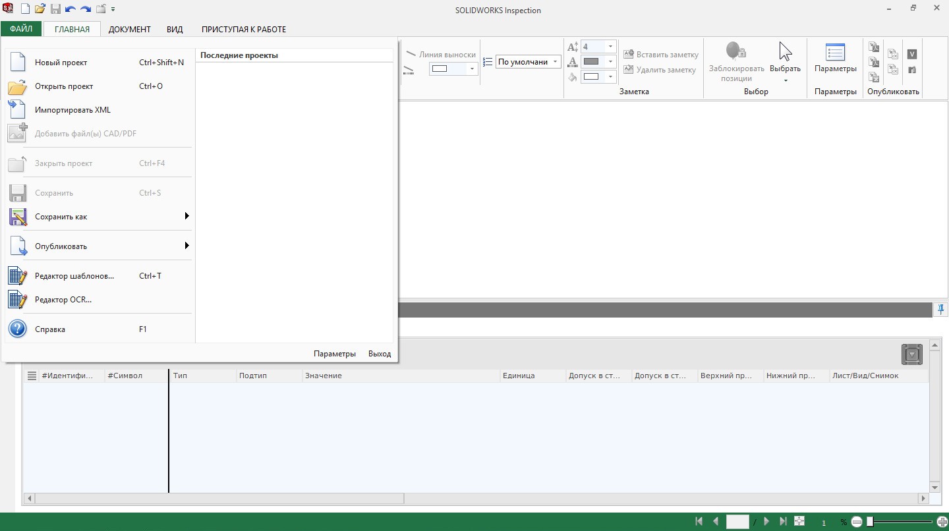This screenshot has width=949, height=531.
Task: Select Импортировать XML from the file menu
Action: tap(72, 110)
